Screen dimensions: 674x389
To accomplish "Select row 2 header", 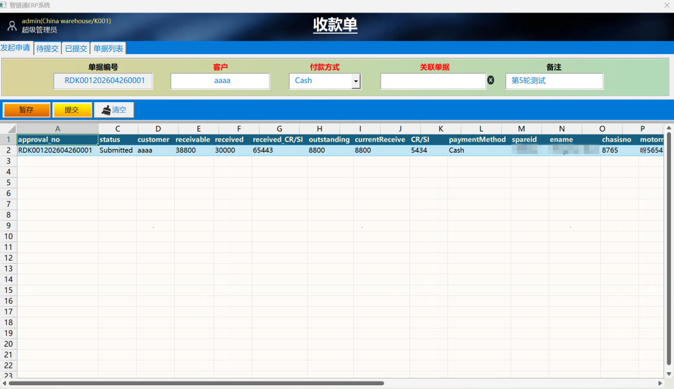I will tap(8, 150).
